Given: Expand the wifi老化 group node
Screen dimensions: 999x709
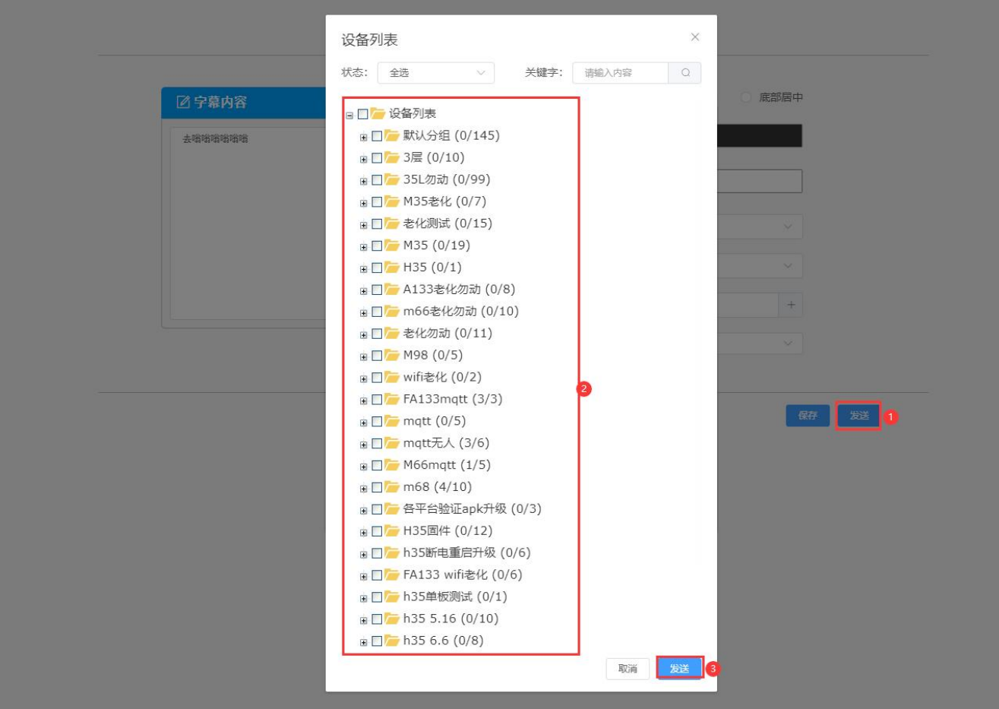Looking at the screenshot, I should coord(364,378).
